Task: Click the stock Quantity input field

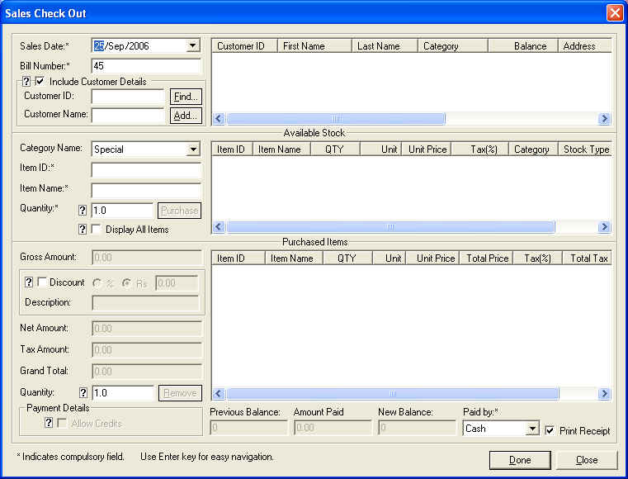Action: coord(122,211)
